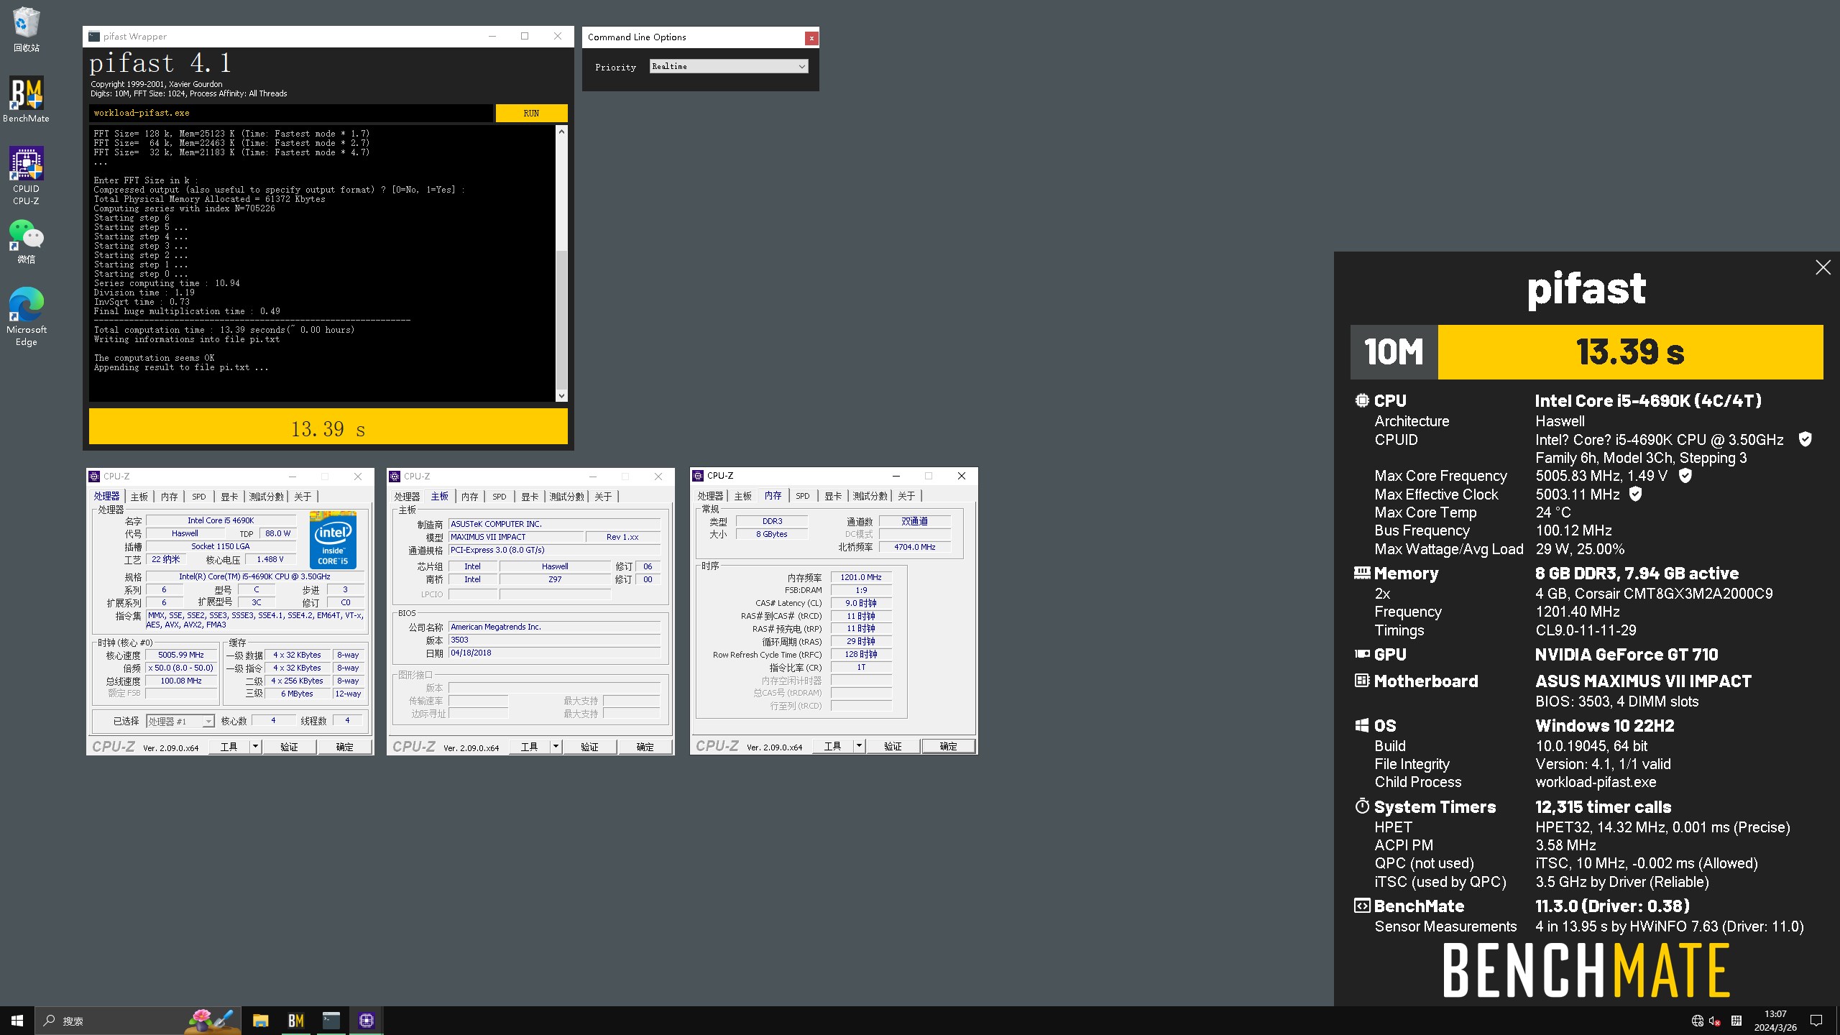
Task: Expand the 工具 arrow in the memory CPU-Z window
Action: click(858, 746)
